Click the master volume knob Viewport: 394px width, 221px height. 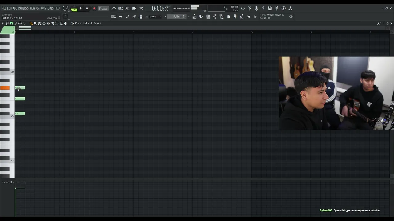(x=65, y=8)
